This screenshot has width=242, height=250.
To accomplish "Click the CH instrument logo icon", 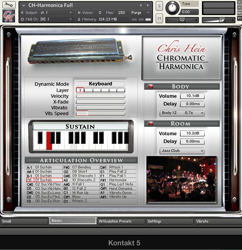I will pos(9,16).
